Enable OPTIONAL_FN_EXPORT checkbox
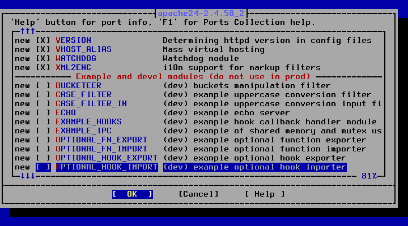The width and height of the screenshot is (408, 226). click(43, 140)
